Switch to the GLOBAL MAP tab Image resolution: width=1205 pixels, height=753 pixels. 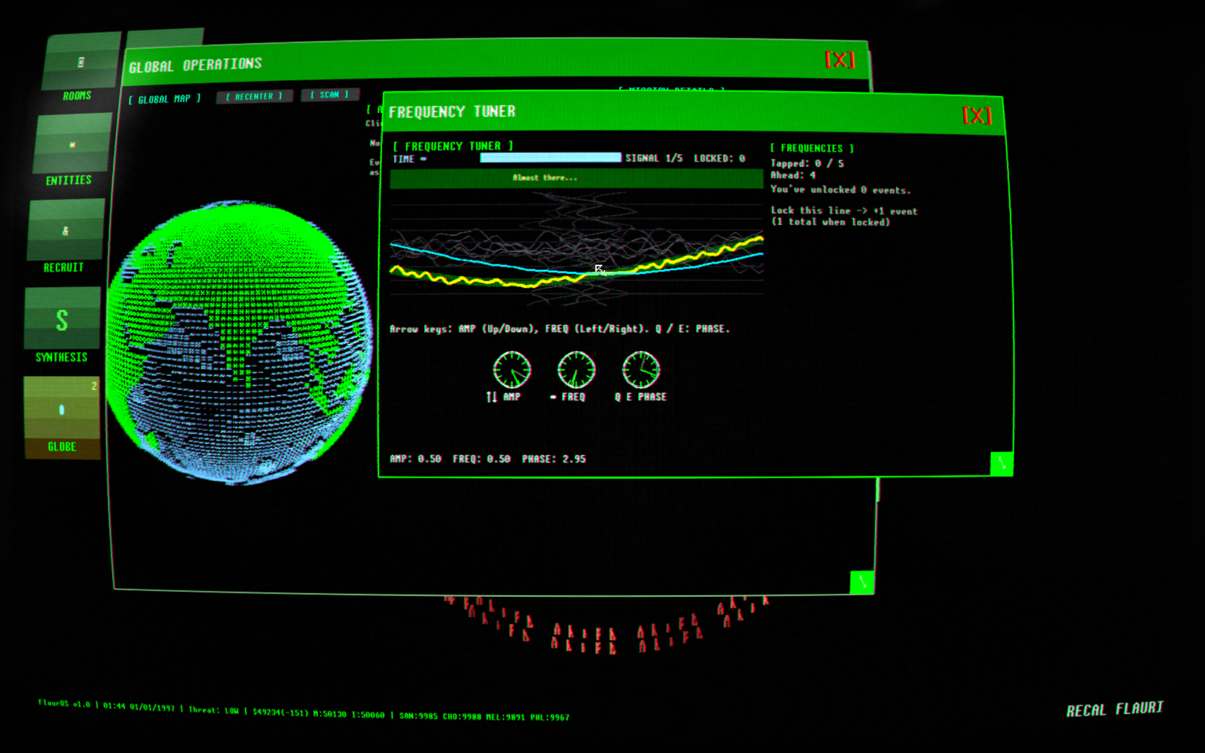(164, 99)
